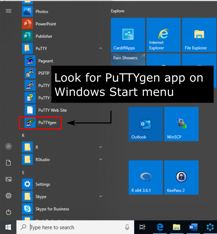Viewport: 217px width, 234px height.
Task: Expand the R folder chevron
Action: (100, 147)
